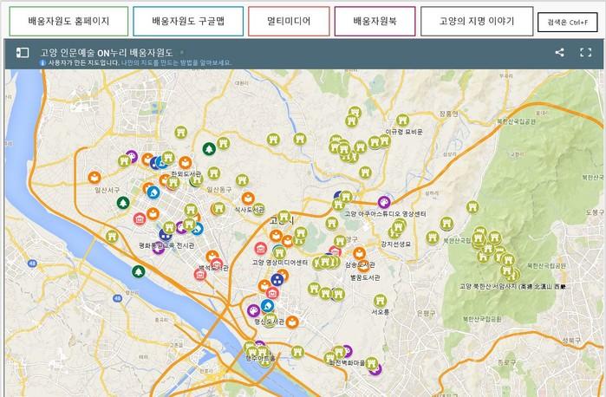
Task: Click the green marker at 이규령 묘비문
Action: pos(401,121)
